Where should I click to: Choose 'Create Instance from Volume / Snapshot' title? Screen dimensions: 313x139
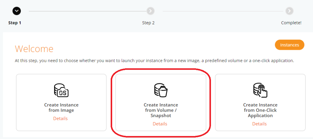click(x=161, y=110)
